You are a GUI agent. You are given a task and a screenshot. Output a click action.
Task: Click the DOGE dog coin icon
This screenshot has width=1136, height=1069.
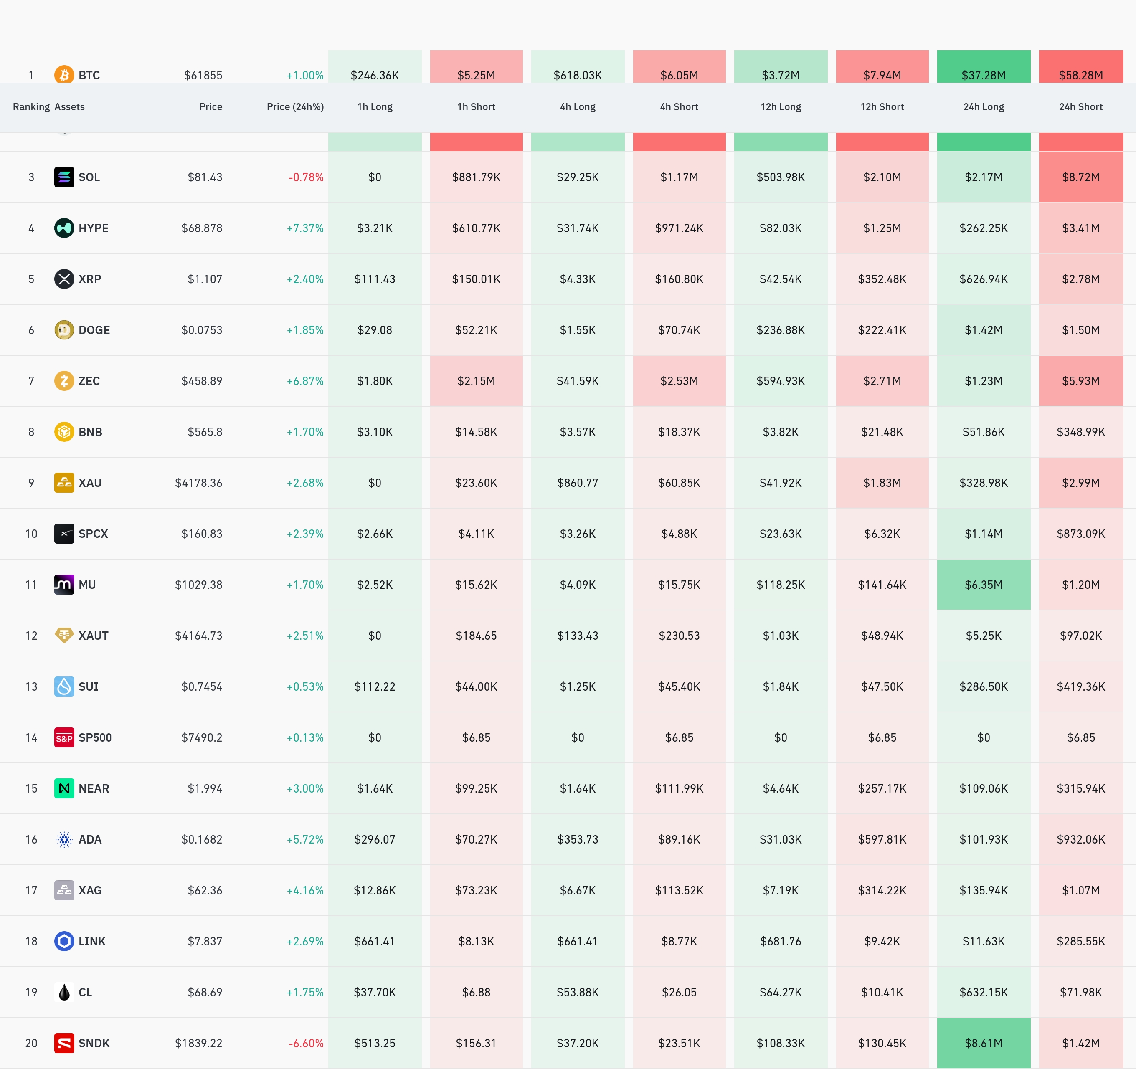click(x=64, y=329)
